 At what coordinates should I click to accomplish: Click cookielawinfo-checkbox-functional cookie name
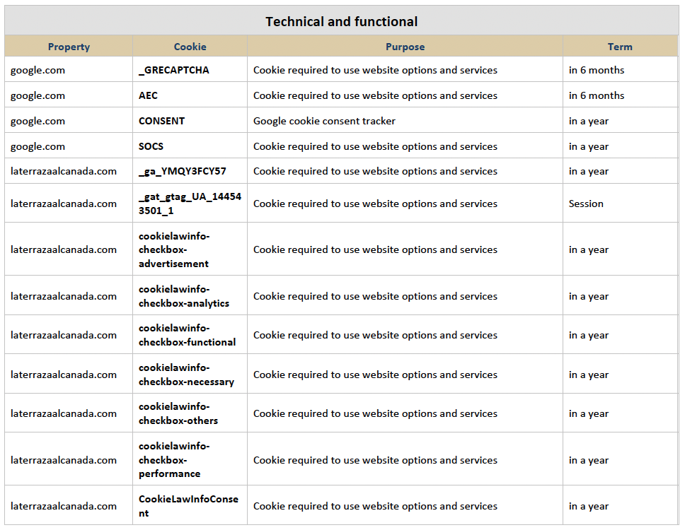click(x=187, y=335)
